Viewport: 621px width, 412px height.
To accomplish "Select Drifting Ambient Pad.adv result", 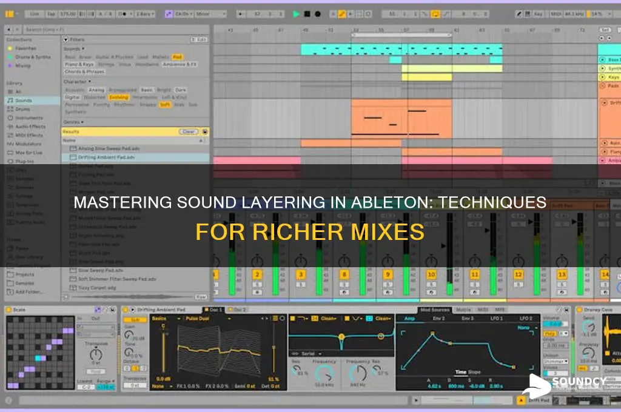I will (135, 158).
